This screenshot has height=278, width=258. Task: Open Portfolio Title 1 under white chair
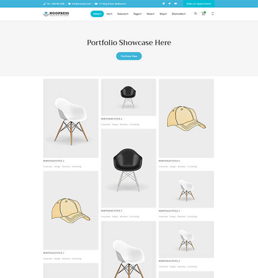tap(54, 161)
